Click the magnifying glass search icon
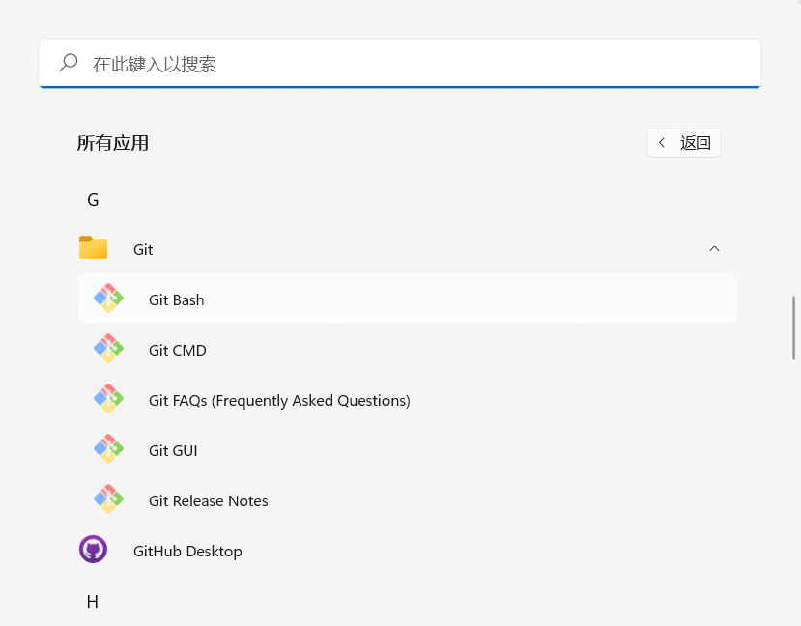The height and width of the screenshot is (626, 801). (x=69, y=63)
